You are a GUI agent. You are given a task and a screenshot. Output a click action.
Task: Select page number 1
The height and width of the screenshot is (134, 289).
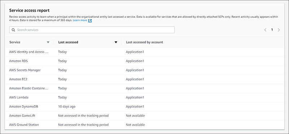pyautogui.click(x=272, y=30)
